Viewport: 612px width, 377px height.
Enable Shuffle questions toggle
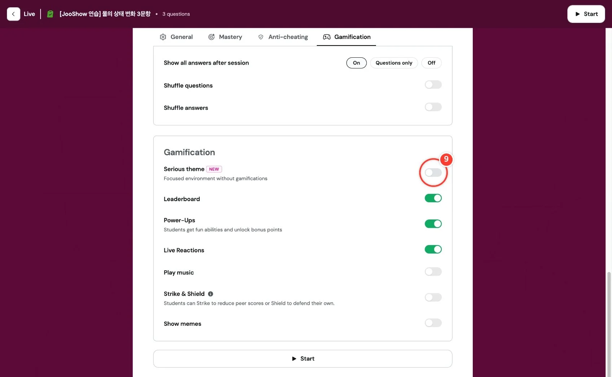coord(433,85)
